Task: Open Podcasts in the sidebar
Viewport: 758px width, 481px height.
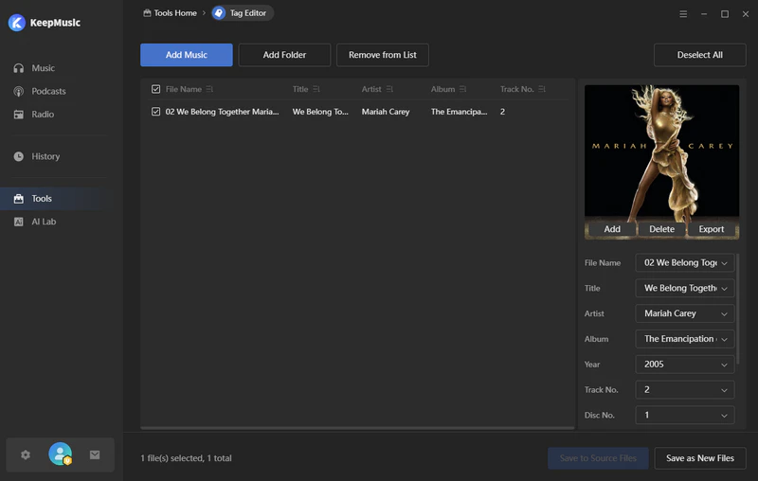Action: [48, 92]
